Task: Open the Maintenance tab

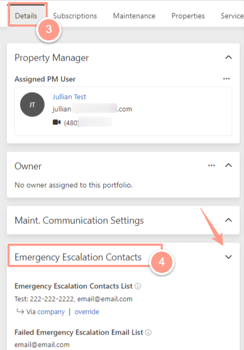Action: pos(134,16)
